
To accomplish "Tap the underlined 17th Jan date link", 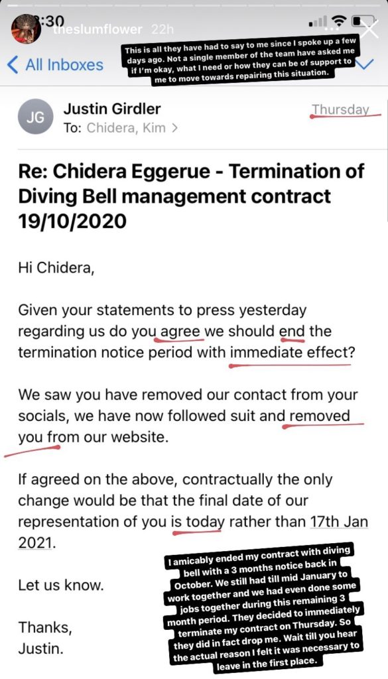I will coord(339,522).
